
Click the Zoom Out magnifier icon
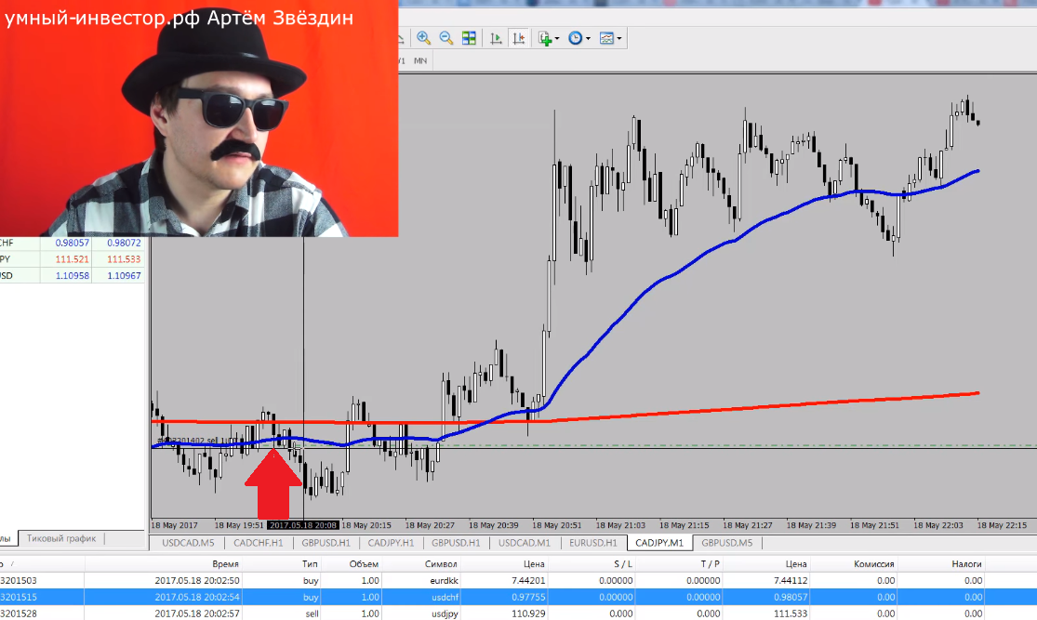pyautogui.click(x=446, y=38)
